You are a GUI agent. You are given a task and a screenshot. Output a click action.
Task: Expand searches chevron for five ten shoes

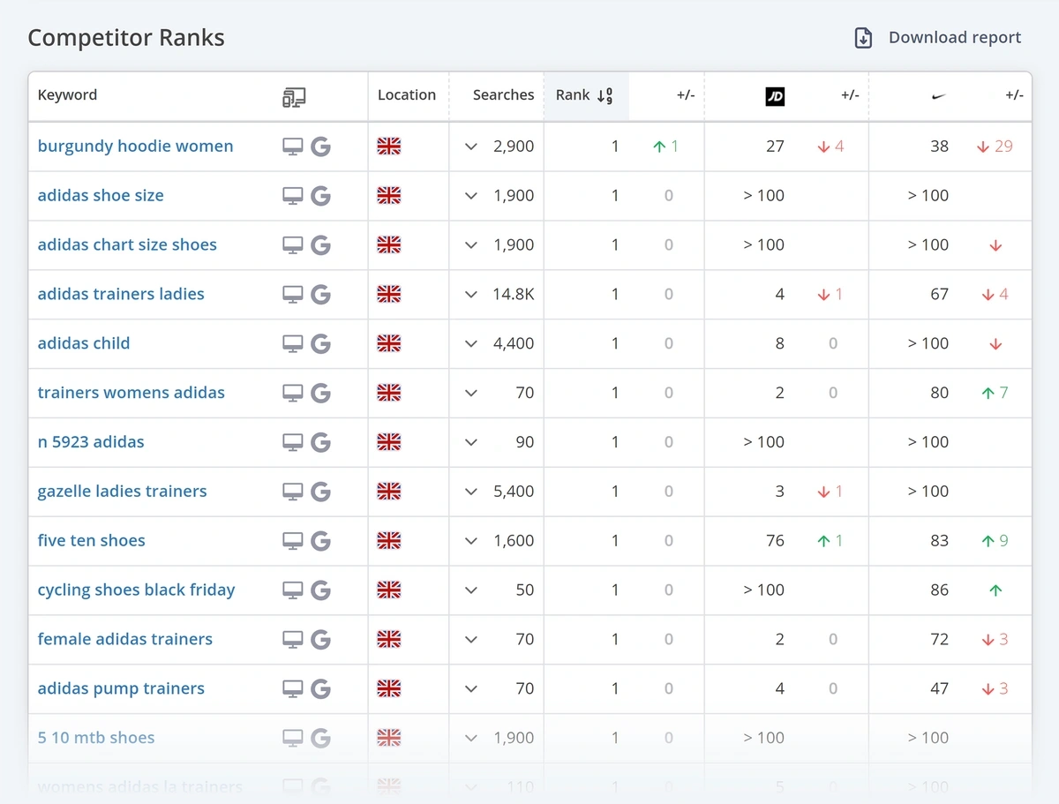point(471,541)
